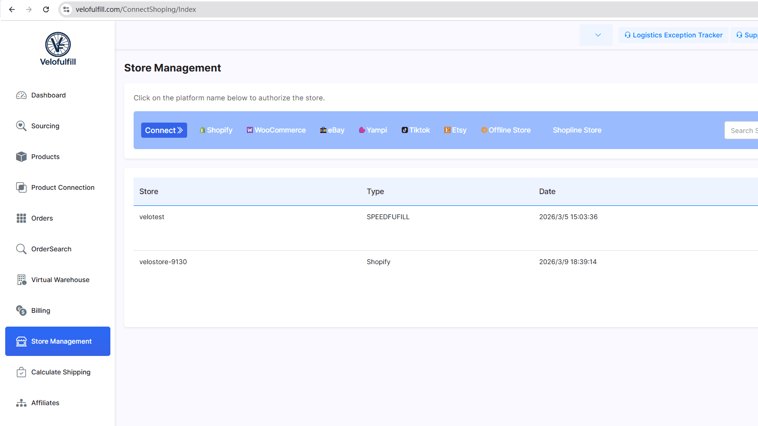
Task: Click the Virtual Warehouse building icon
Action: (x=21, y=280)
